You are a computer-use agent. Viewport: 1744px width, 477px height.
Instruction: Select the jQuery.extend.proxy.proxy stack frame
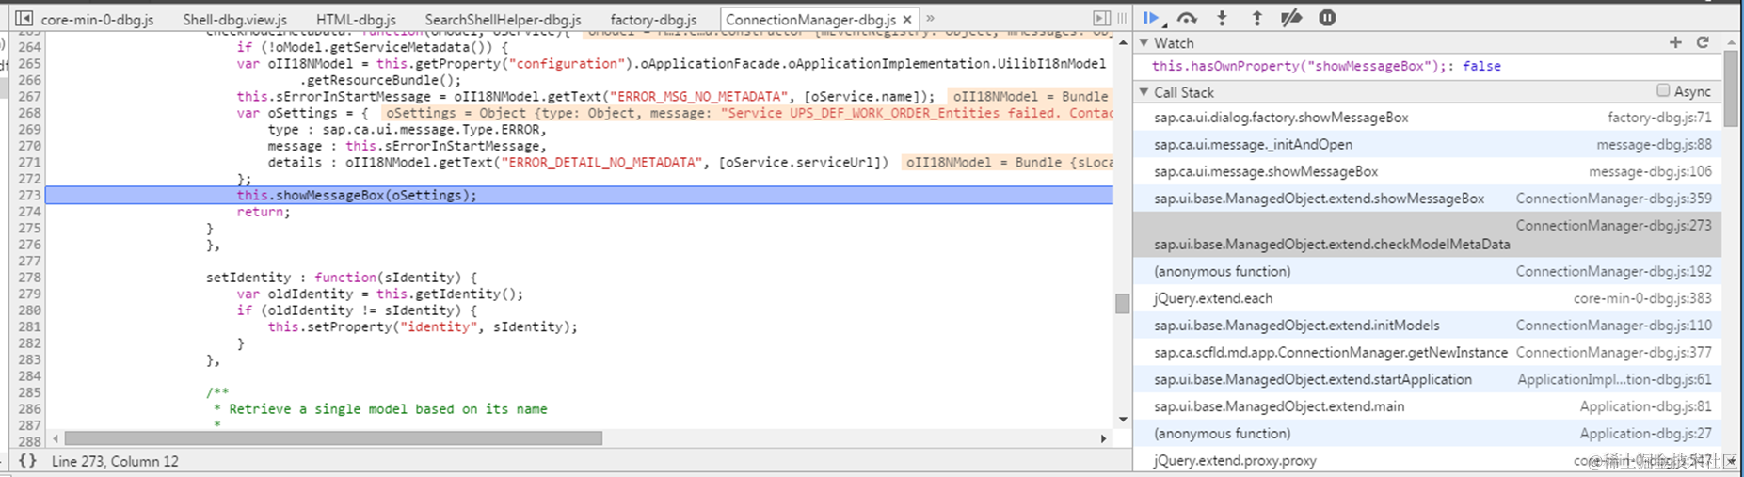click(1428, 460)
